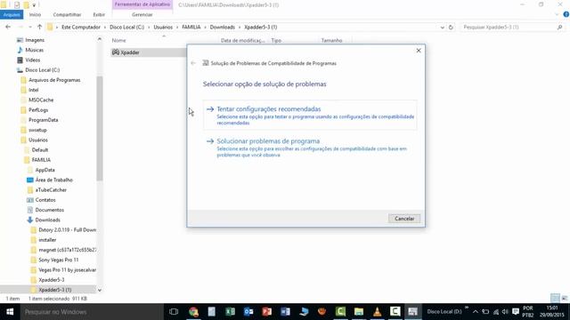Open Xpadder5-3 folder in tree
The height and width of the screenshot is (320, 570).
point(52,280)
